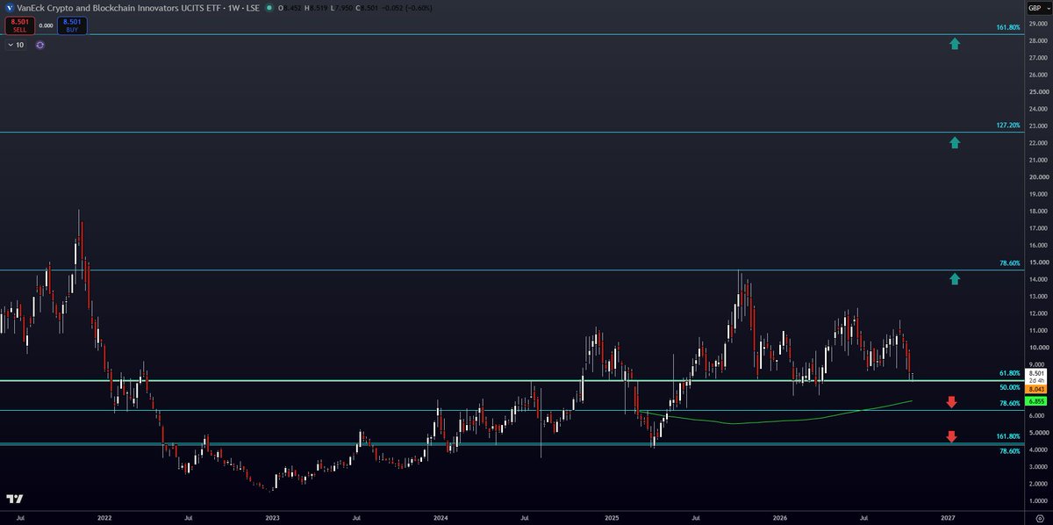
Task: Click the VanEck logo icon beside the symbol name
Action: point(9,7)
